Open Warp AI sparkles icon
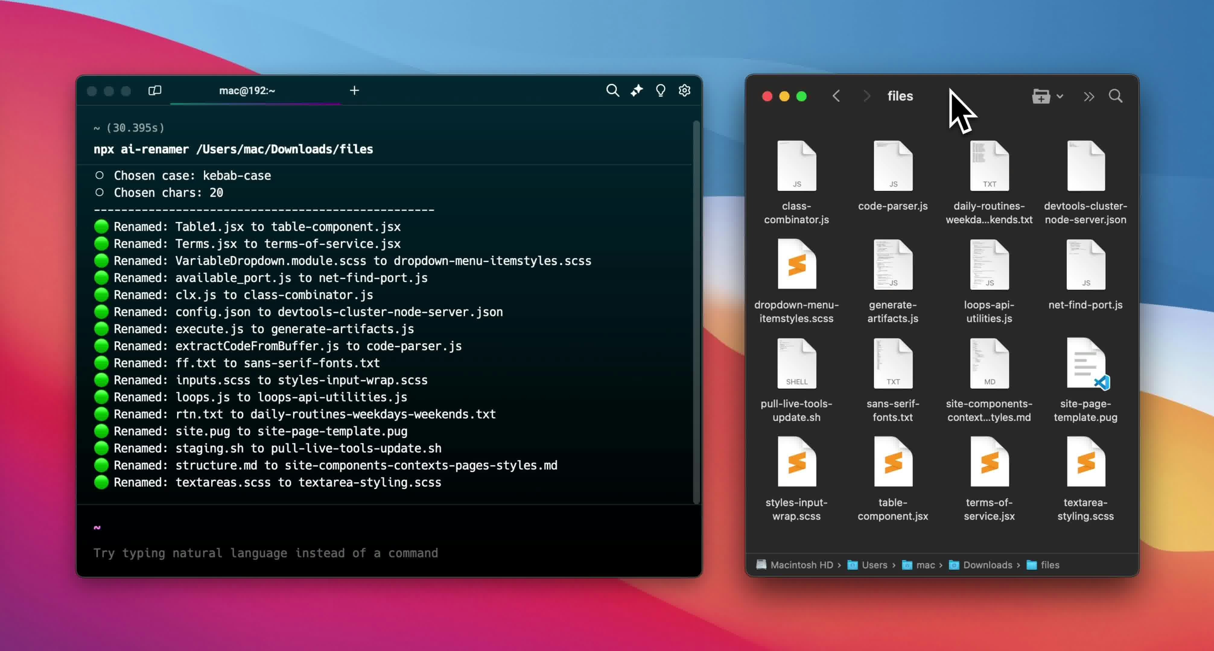The image size is (1214, 651). pyautogui.click(x=637, y=90)
